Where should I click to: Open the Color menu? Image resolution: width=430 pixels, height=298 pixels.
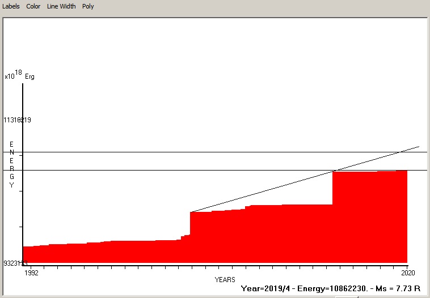(33, 6)
